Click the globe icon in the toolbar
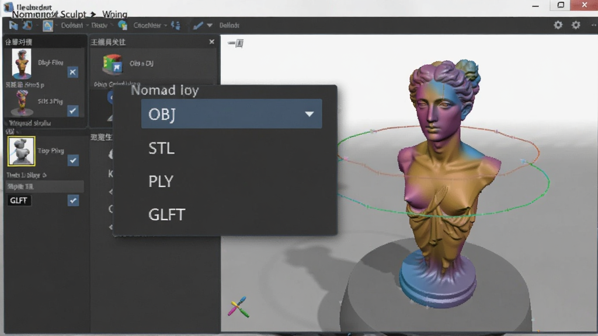 coord(123,25)
